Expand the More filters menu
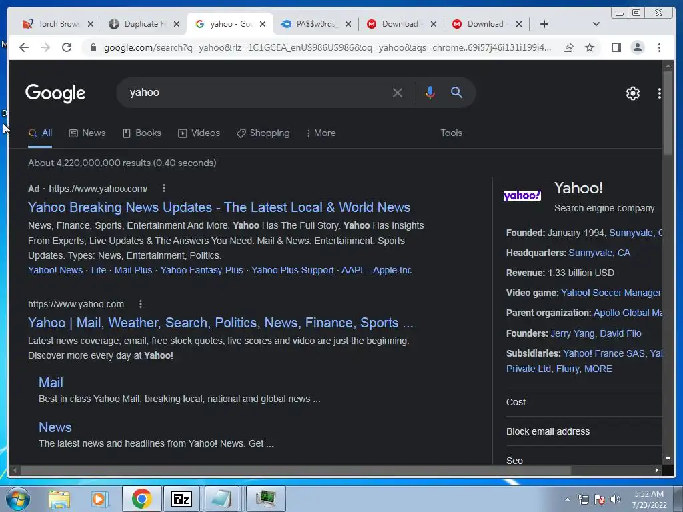This screenshot has width=683, height=512. (321, 133)
